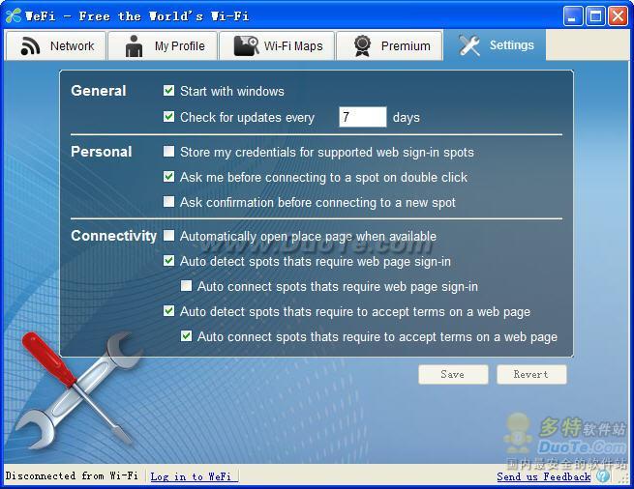The image size is (634, 489).
Task: Click the Personal section heading
Action: 101,152
